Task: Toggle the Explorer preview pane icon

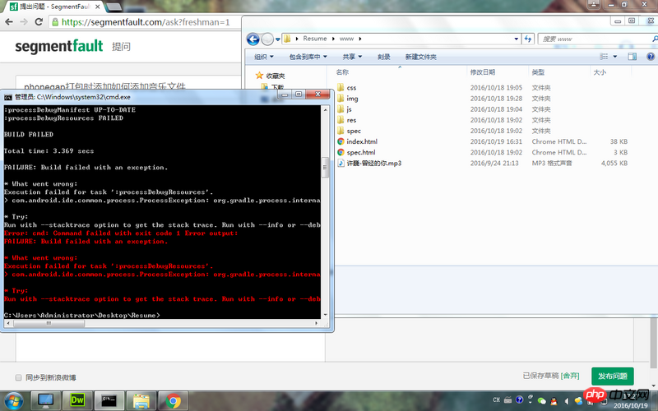Action: point(632,57)
